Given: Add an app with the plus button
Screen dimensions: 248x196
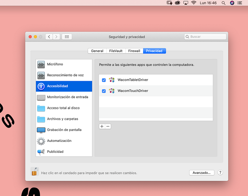Looking at the screenshot, I should [x=102, y=126].
